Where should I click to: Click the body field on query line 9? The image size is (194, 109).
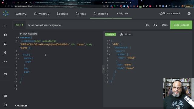pyautogui.click(x=27, y=72)
